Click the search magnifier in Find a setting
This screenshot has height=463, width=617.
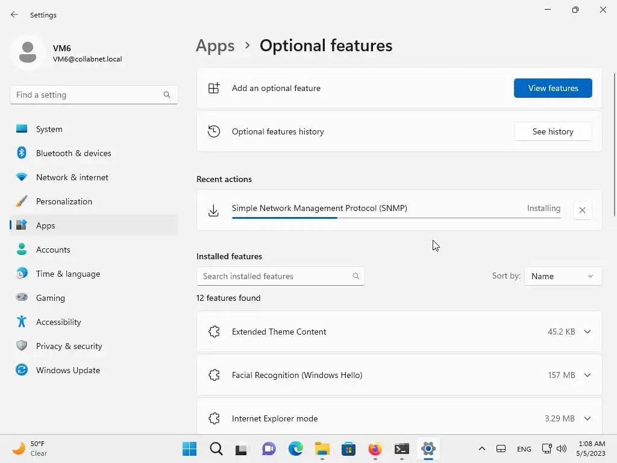coord(167,95)
